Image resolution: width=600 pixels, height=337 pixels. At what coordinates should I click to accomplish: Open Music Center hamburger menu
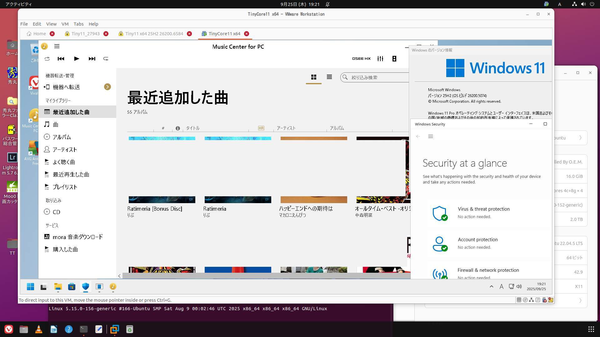pyautogui.click(x=57, y=46)
